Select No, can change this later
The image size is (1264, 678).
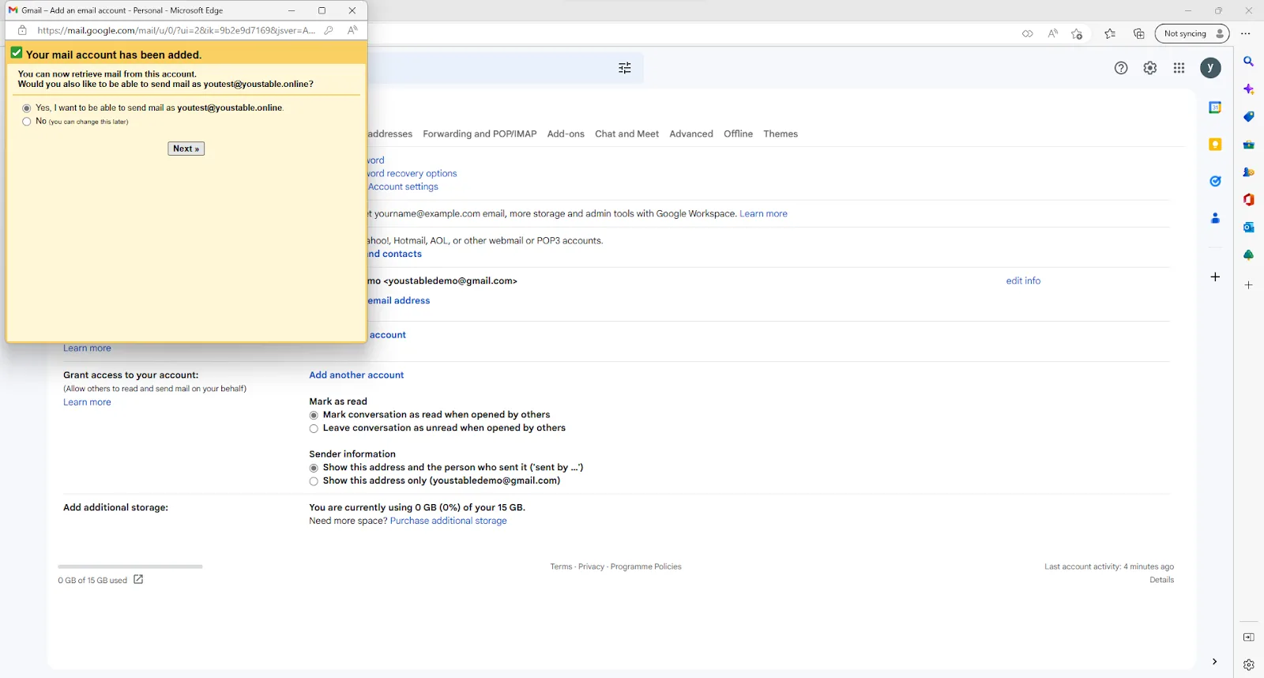point(27,122)
